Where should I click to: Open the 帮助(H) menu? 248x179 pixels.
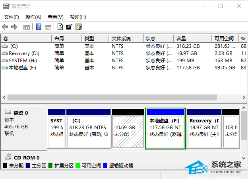click(x=78, y=17)
